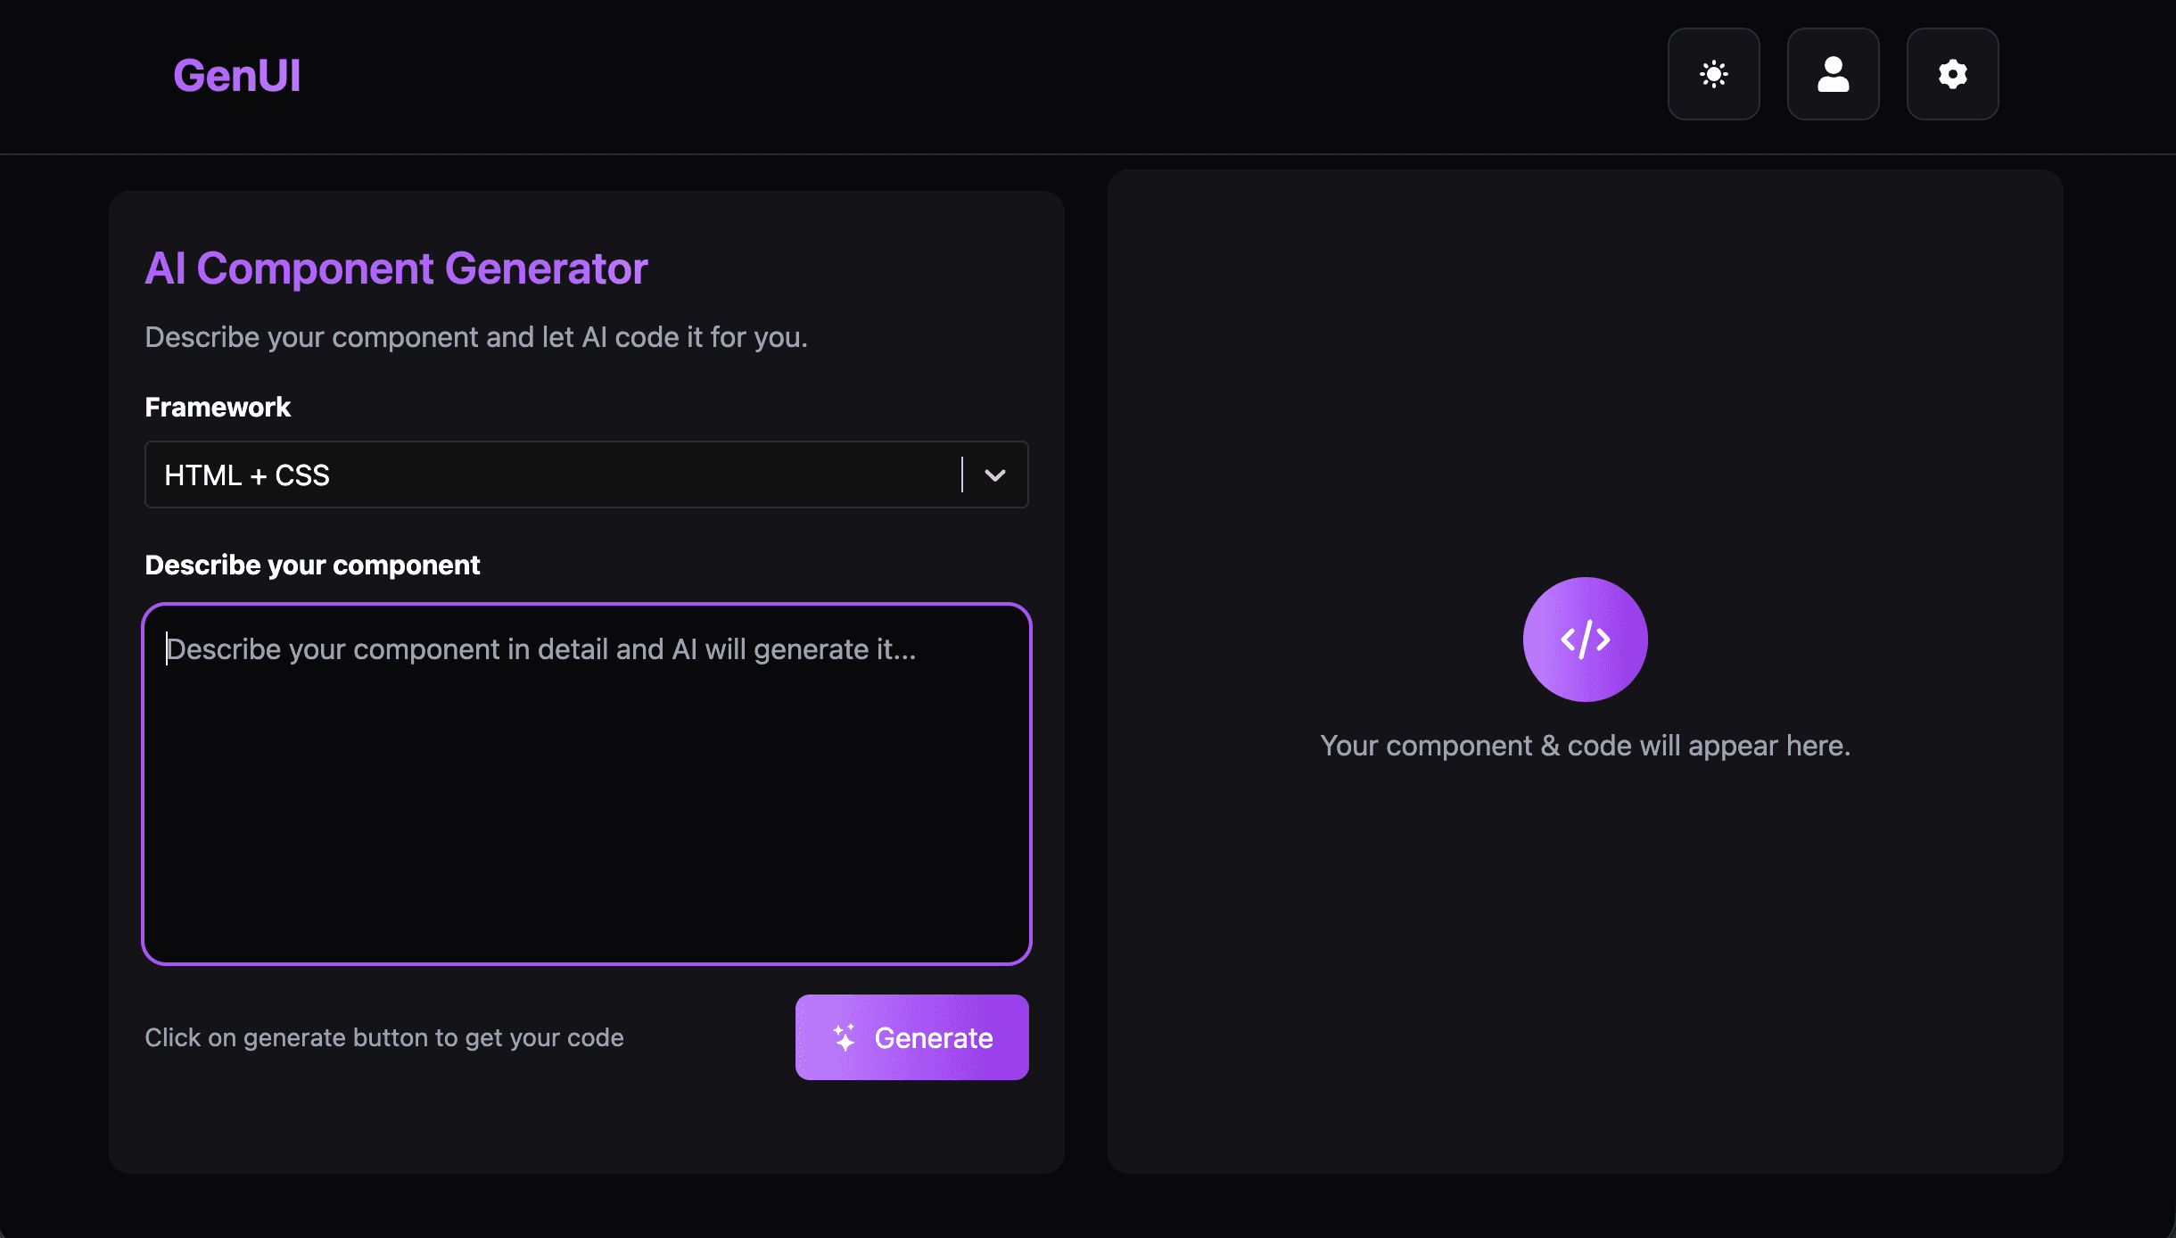Screen dimensions: 2176x1238
Task: Click the AI Component Generator heading
Action: [396, 268]
